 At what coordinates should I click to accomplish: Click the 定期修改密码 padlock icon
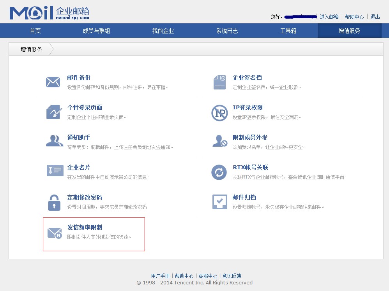pyautogui.click(x=54, y=202)
